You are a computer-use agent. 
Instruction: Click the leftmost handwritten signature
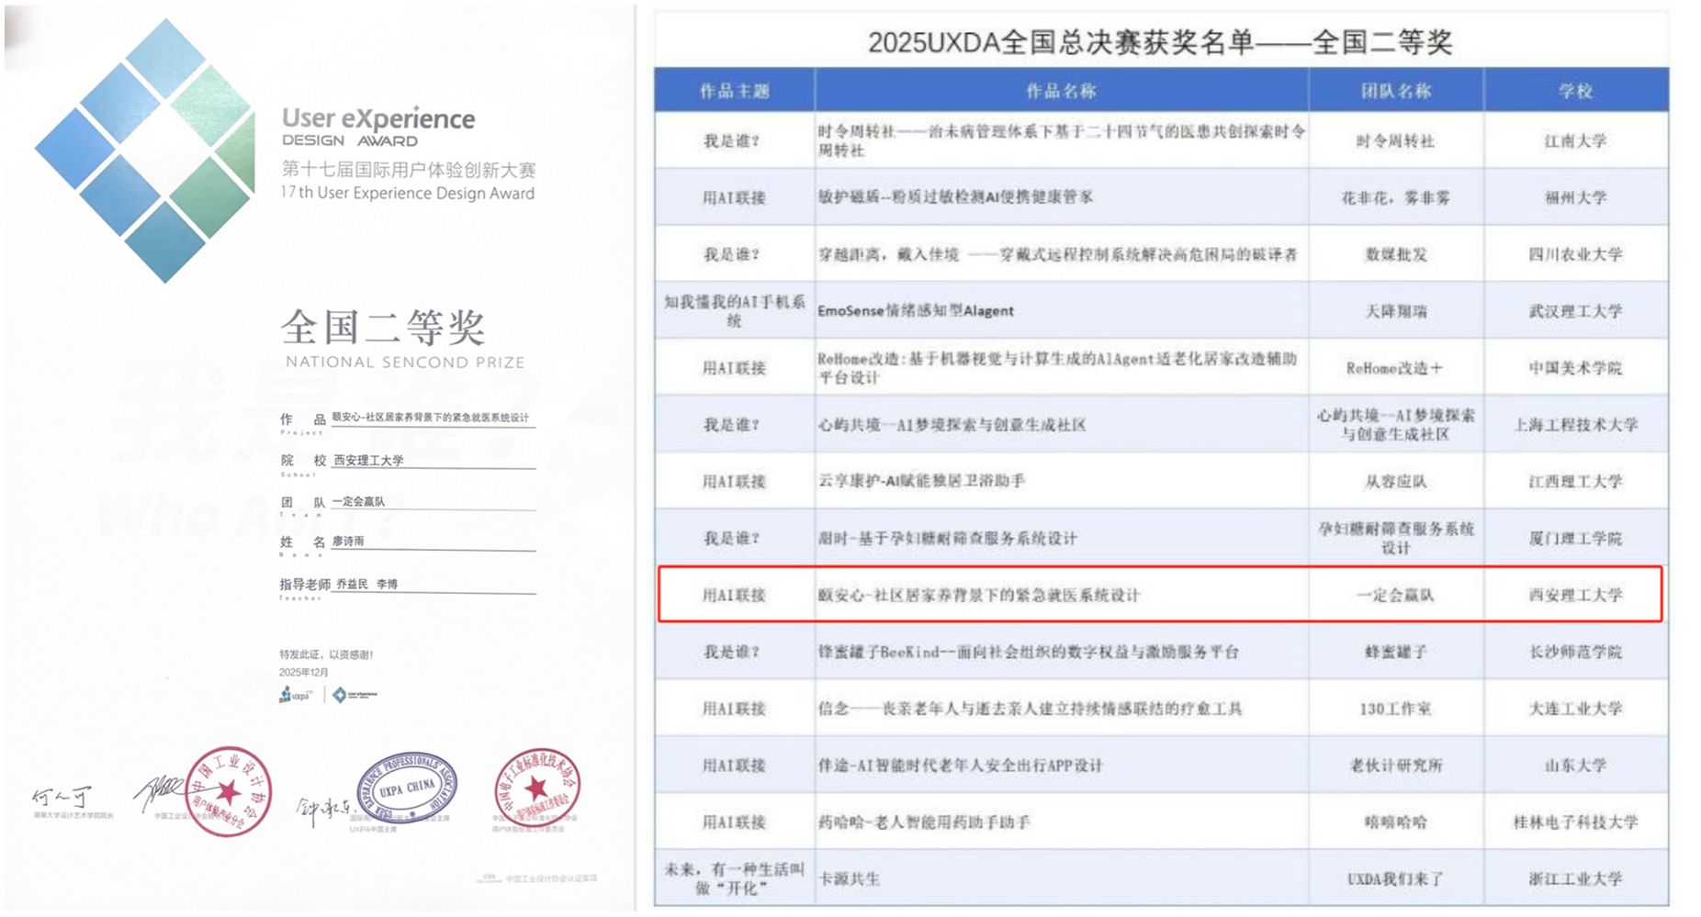[x=62, y=799]
